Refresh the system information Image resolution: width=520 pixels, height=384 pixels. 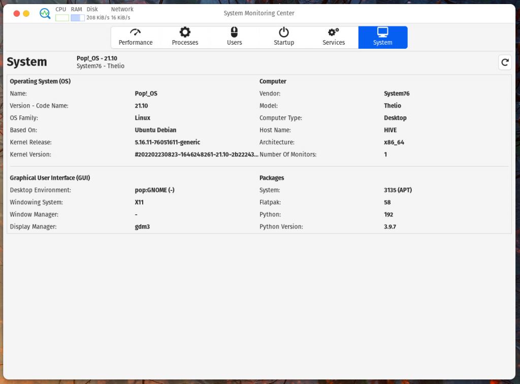pos(504,62)
